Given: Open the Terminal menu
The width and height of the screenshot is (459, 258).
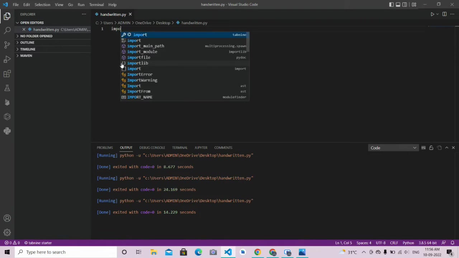Looking at the screenshot, I should pos(96,5).
